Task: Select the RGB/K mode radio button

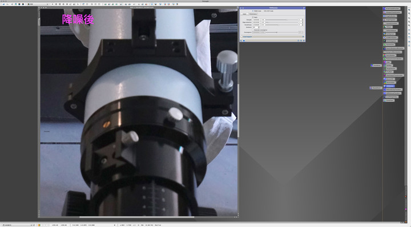Action: [253, 11]
